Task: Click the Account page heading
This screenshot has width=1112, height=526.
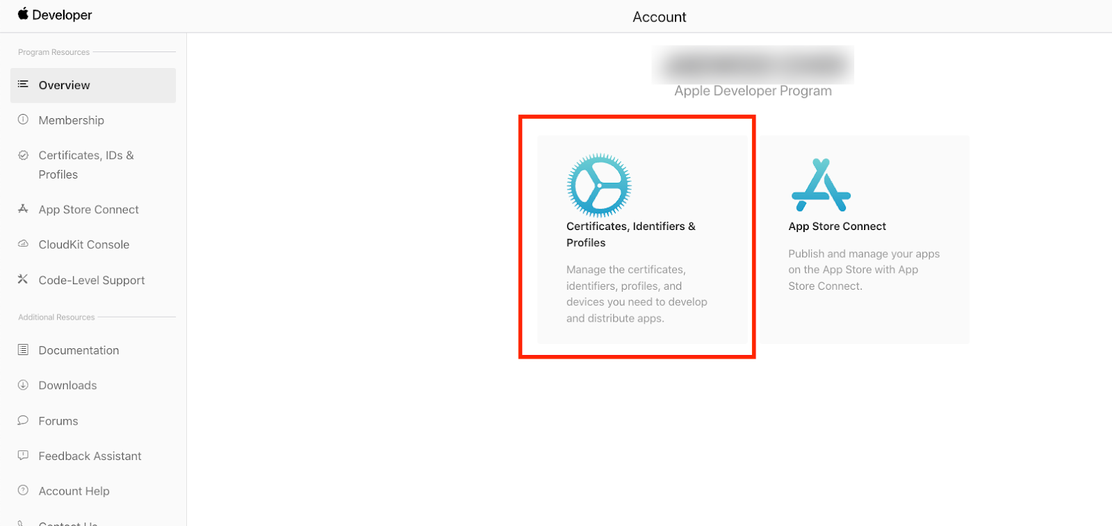Action: (x=660, y=17)
